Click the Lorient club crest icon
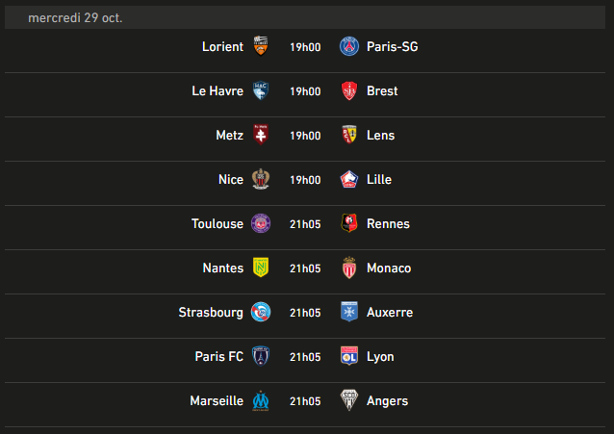Image resolution: width=614 pixels, height=434 pixels. (260, 46)
